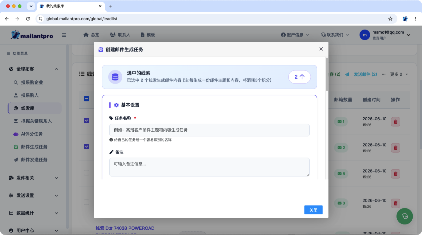Click the browser address bar URL

[82, 19]
